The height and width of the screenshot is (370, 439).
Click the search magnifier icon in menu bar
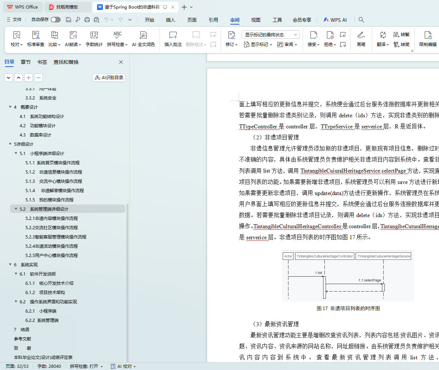pos(361,20)
